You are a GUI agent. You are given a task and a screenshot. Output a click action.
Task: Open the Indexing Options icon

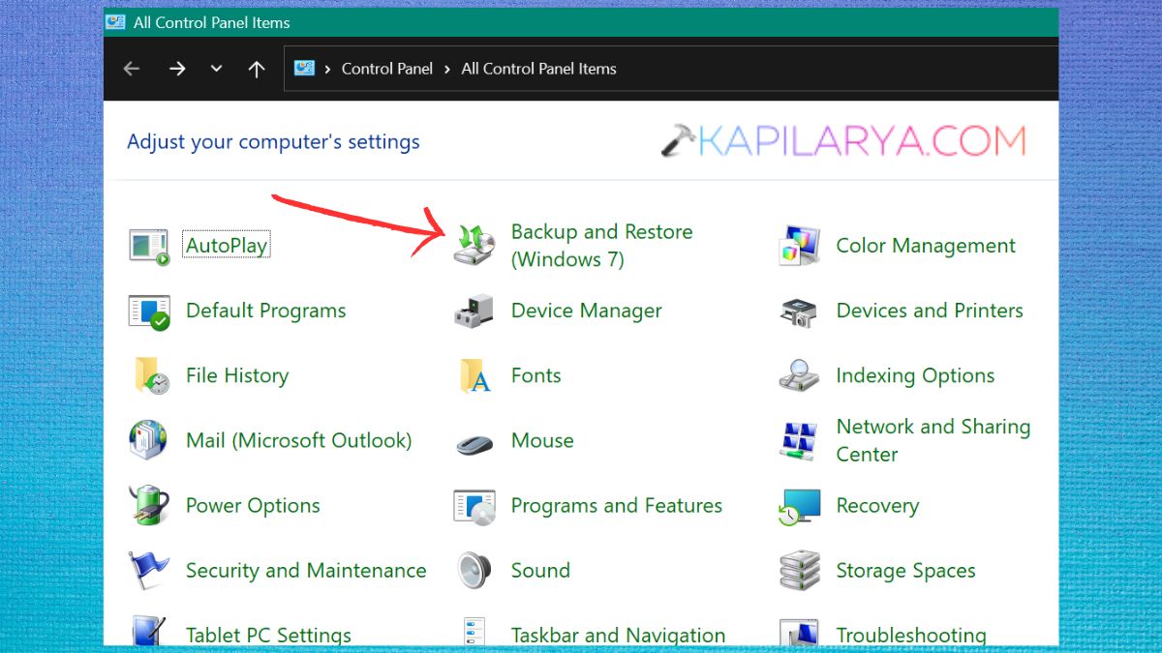pyautogui.click(x=800, y=375)
